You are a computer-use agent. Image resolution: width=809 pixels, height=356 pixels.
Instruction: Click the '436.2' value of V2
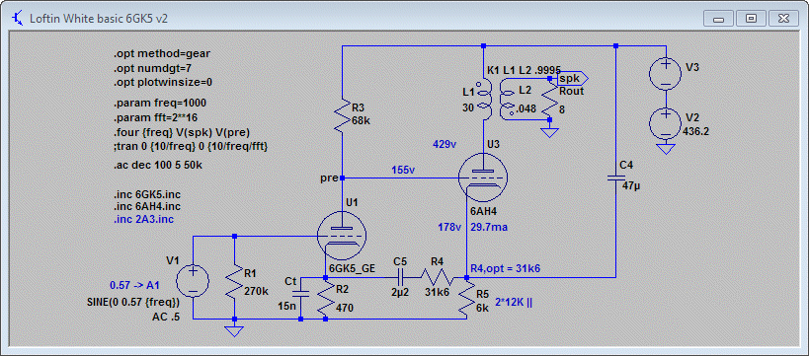pos(695,132)
